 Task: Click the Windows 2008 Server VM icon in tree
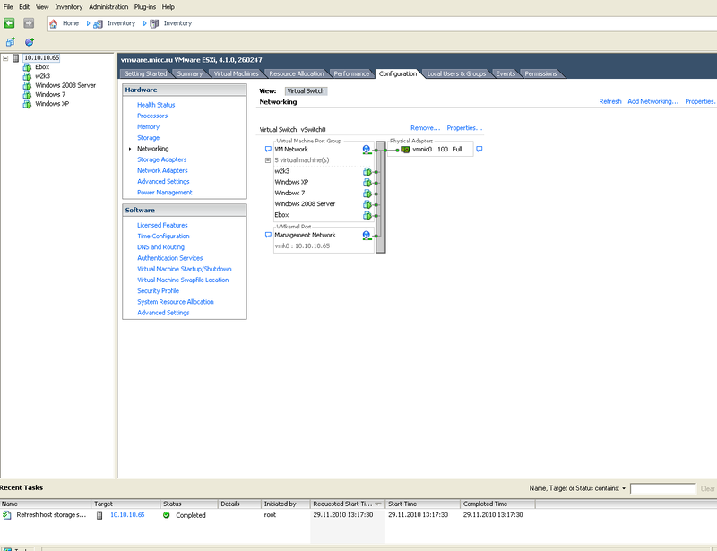(x=27, y=85)
